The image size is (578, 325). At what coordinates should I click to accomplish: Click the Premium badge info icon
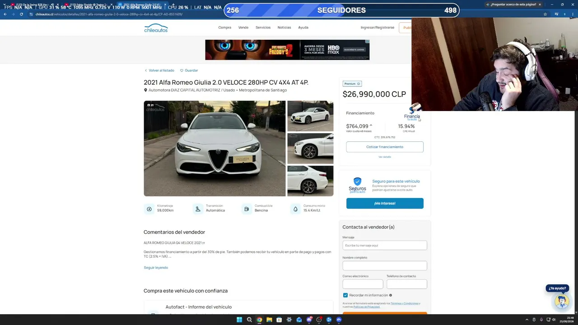[359, 84]
